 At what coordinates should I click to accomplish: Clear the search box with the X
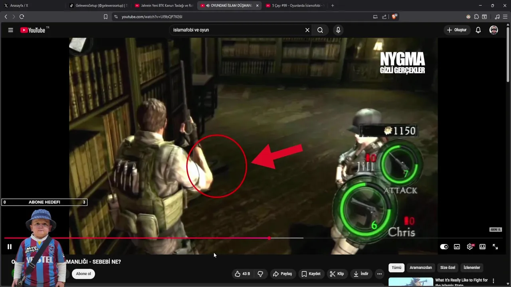307,30
